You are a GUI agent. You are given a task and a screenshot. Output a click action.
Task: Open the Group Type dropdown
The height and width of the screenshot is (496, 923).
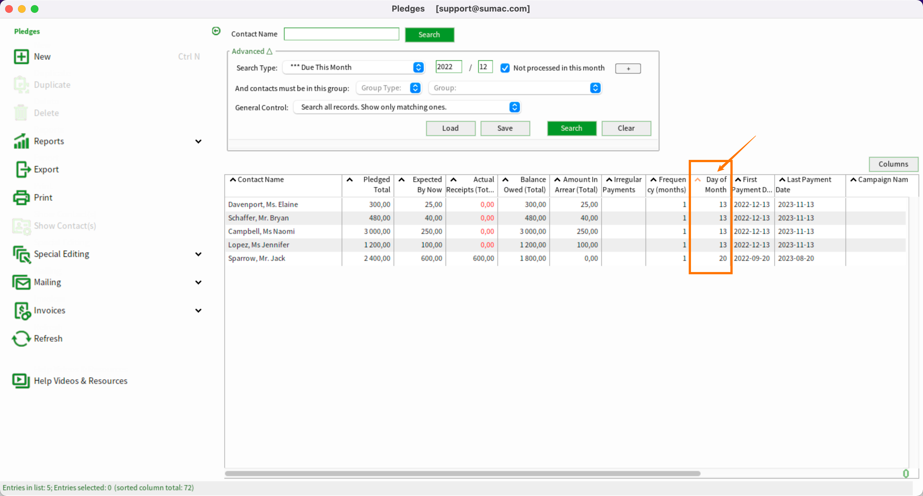(388, 88)
